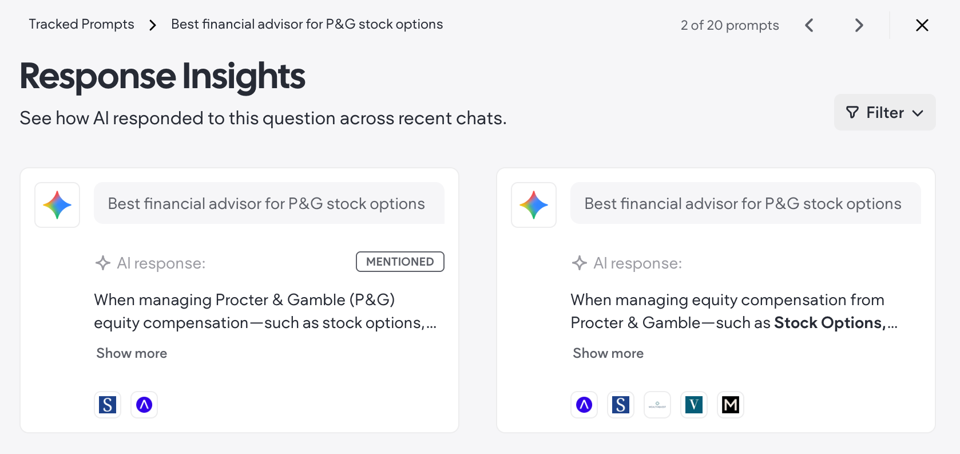Click the MENTIONED badge
This screenshot has height=454, width=960.
point(400,262)
